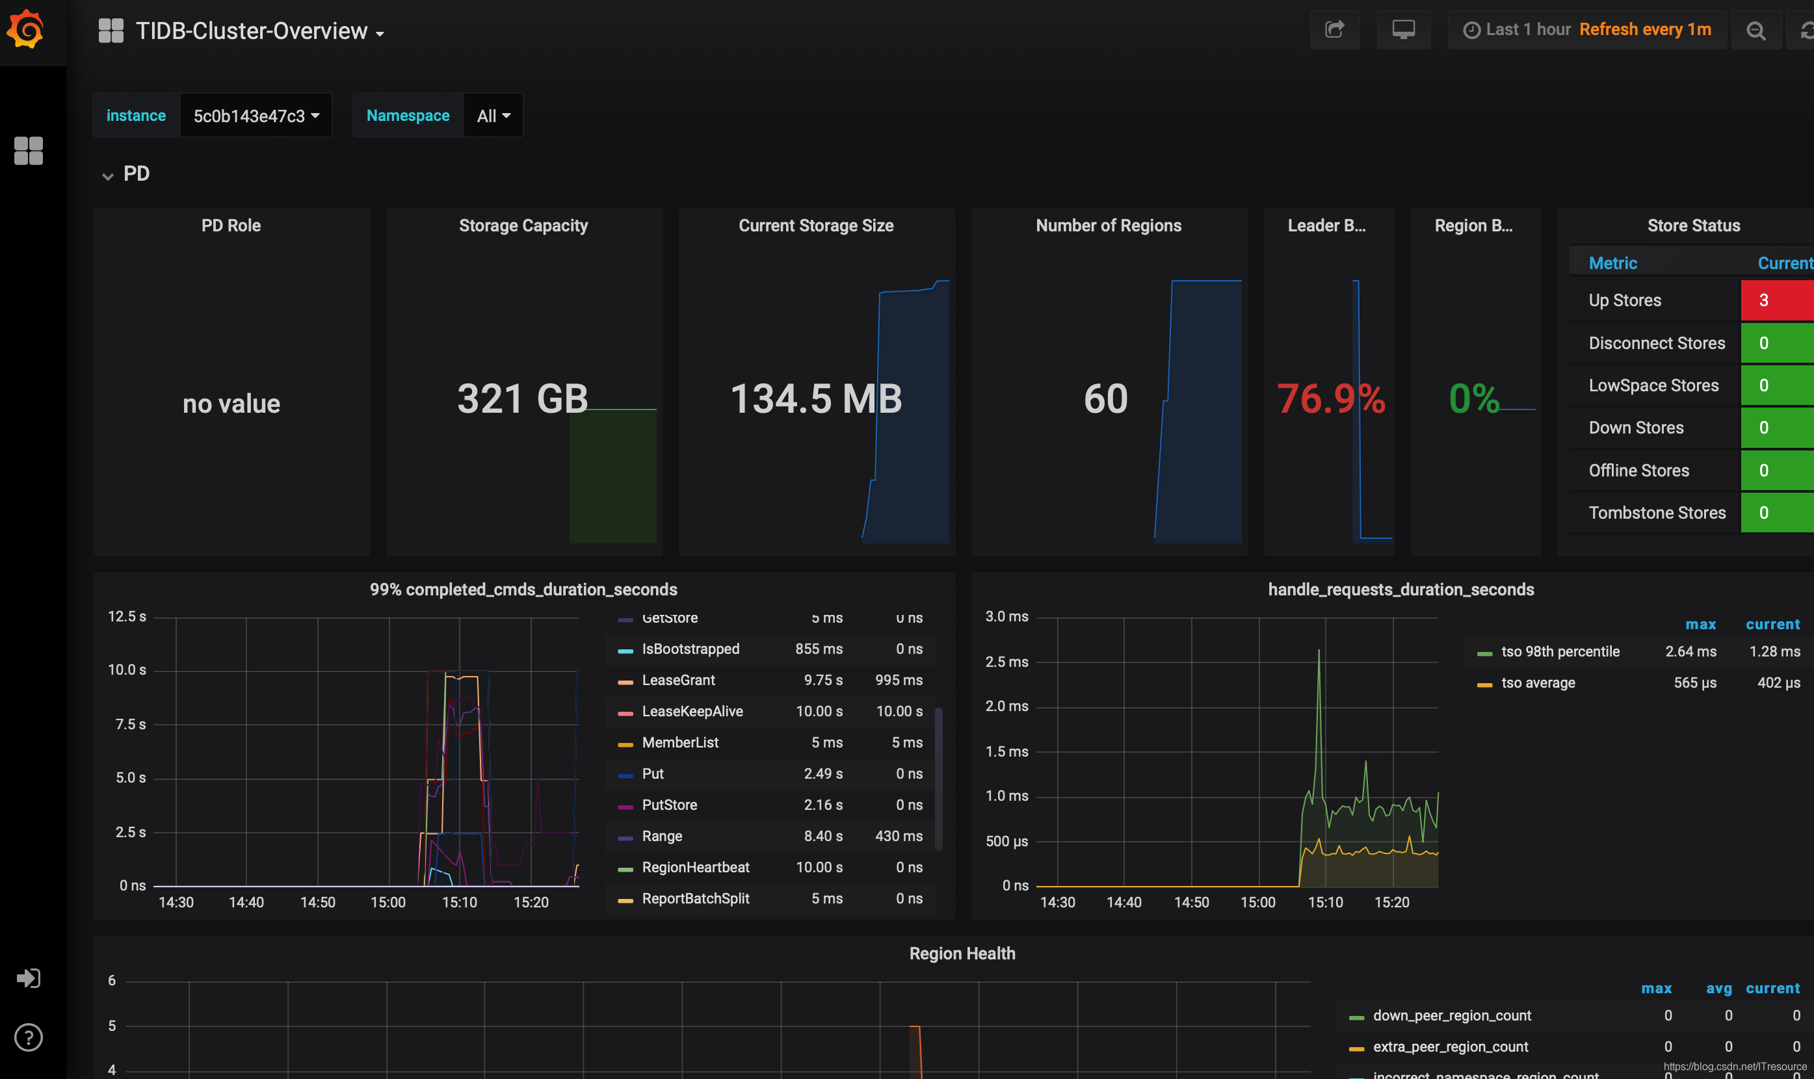This screenshot has width=1814, height=1079.
Task: Open the Namespace All dropdown
Action: (x=493, y=116)
